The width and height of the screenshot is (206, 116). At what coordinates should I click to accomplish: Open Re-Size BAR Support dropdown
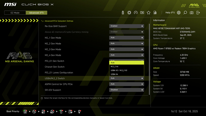point(127,26)
